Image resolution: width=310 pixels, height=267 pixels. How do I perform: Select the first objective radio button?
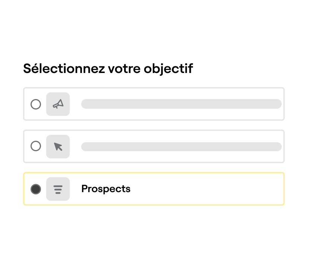coord(36,104)
